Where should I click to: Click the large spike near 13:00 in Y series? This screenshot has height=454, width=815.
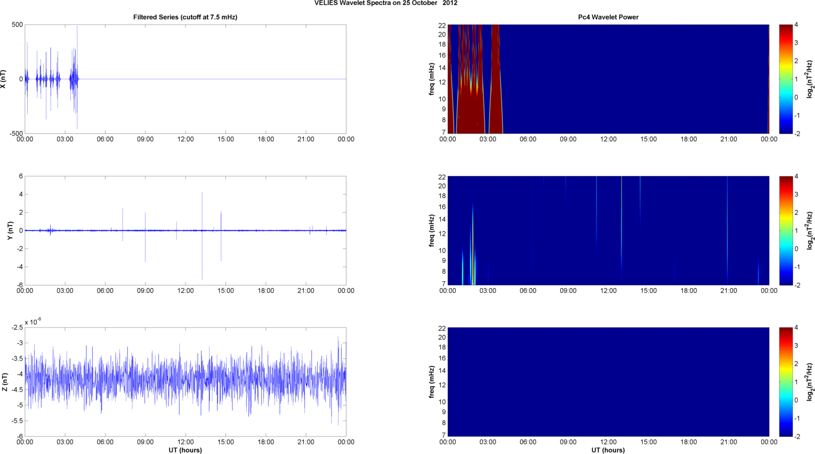[x=202, y=236]
